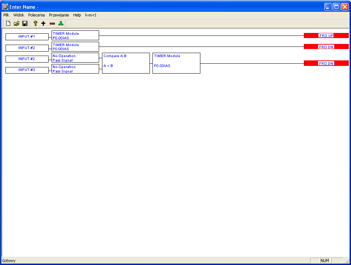351x265 pixels.
Task: Open the Przewijanie menu
Action: 59,15
